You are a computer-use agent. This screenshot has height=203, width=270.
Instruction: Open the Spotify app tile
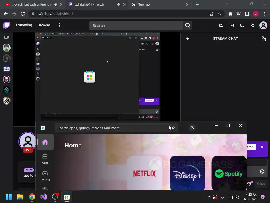click(x=229, y=173)
